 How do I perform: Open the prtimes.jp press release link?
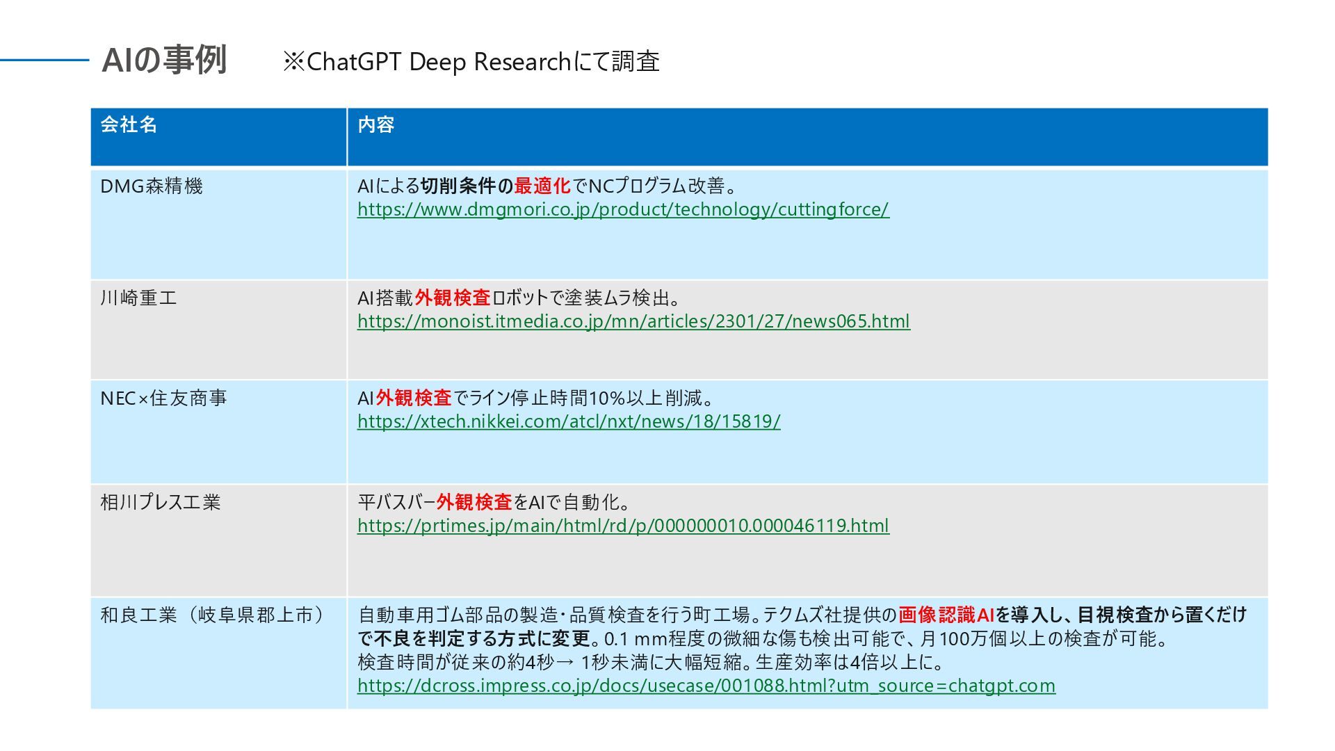(x=623, y=526)
